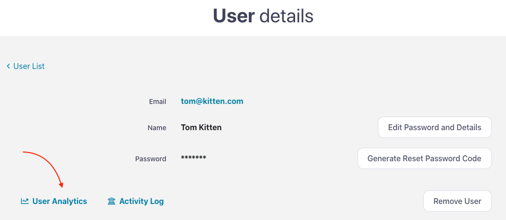The image size is (506, 220).
Task: Click Generate Reset Password Code button
Action: click(424, 158)
